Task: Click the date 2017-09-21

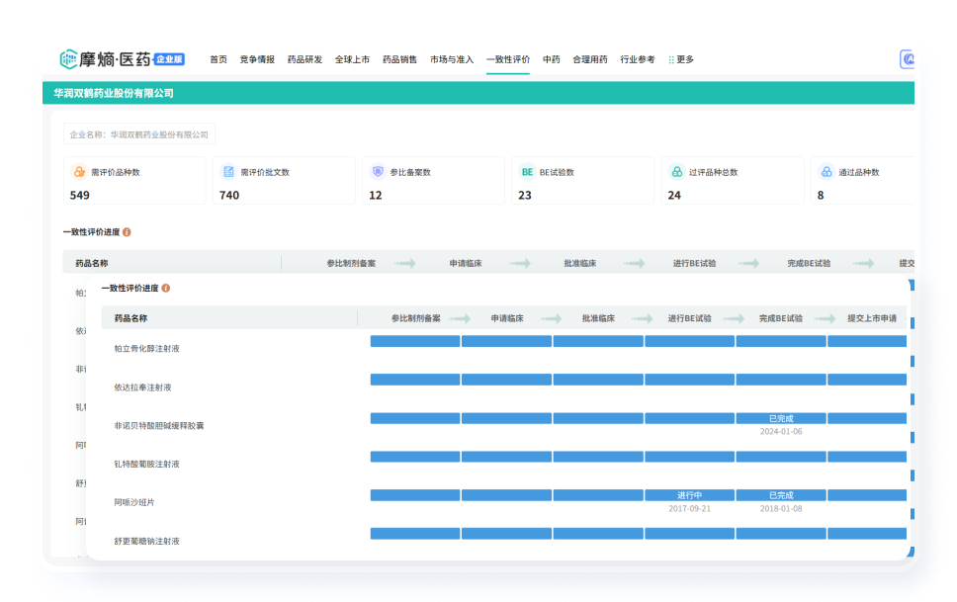Action: pos(690,508)
